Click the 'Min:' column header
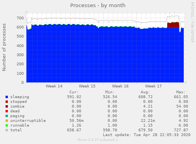This screenshot has height=144, width=196. pos(110,92)
